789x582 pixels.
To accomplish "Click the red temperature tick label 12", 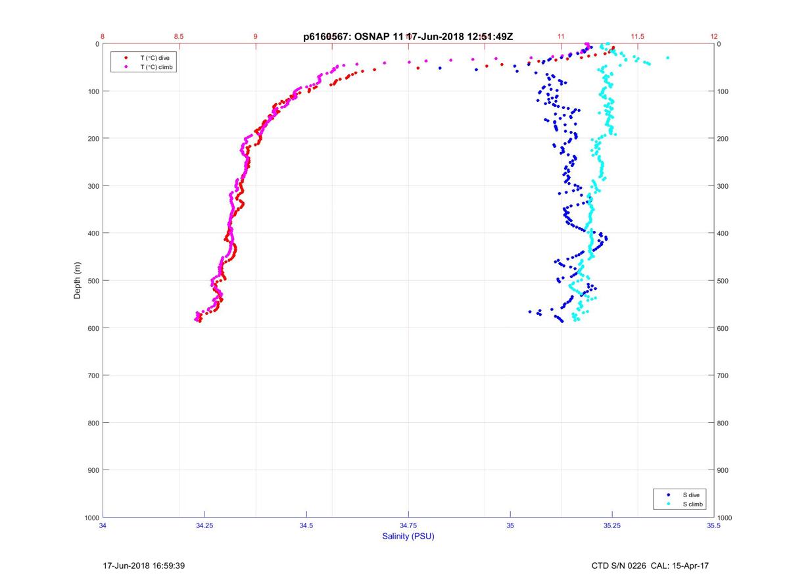I will pos(714,37).
